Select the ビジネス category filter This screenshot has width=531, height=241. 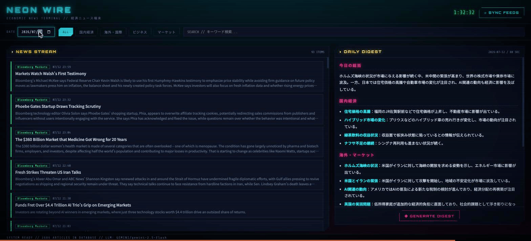point(140,32)
